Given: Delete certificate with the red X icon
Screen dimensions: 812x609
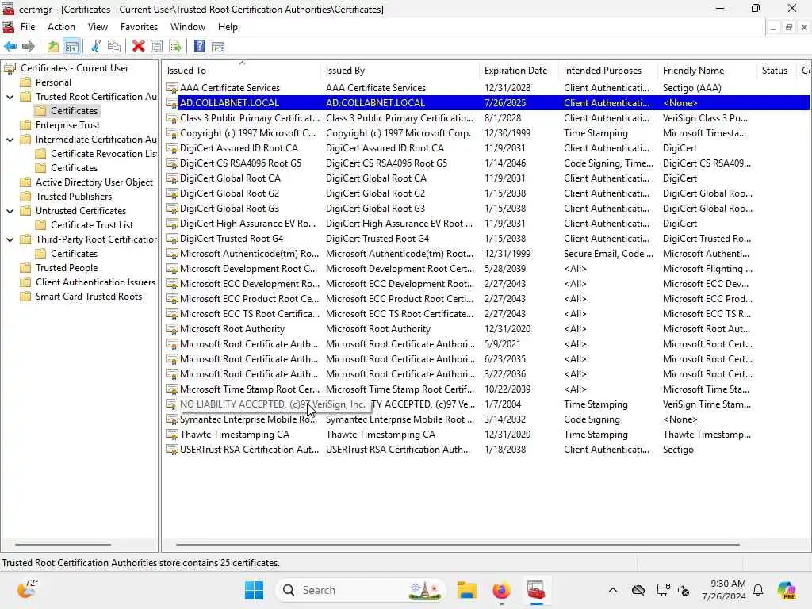Looking at the screenshot, I should 138,47.
